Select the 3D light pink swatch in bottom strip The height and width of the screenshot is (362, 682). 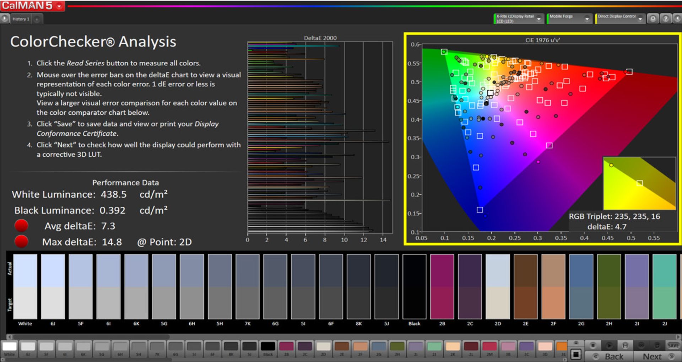[x=545, y=349]
